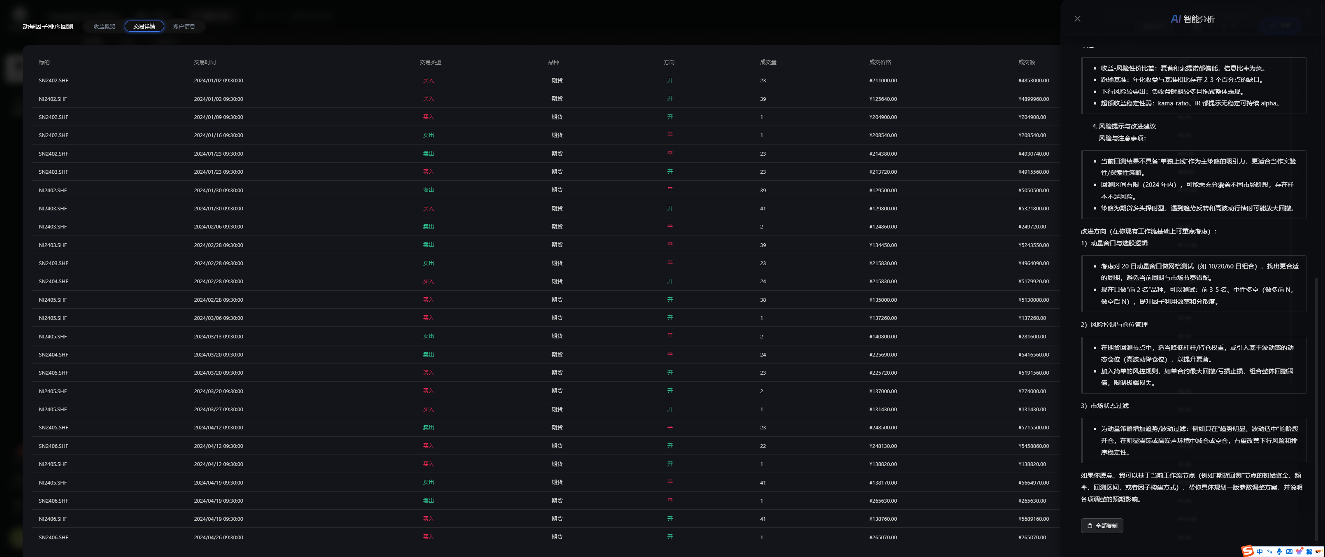
Task: Click the 跑输基准 bullet
Action: pos(1183,80)
